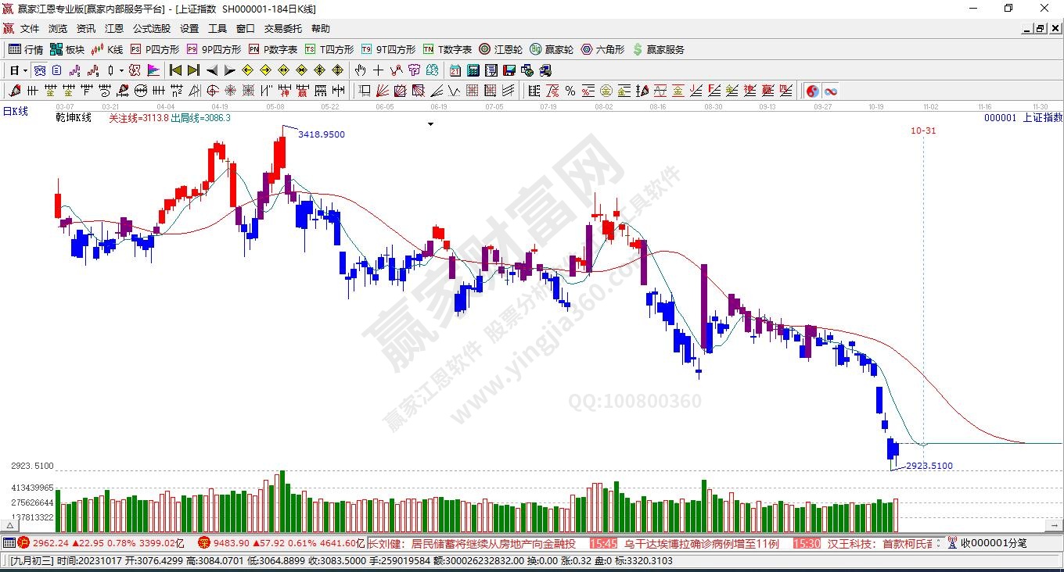Toggle the highlighted blue chart-view button
This screenshot has height=572, width=1064.
point(39,70)
